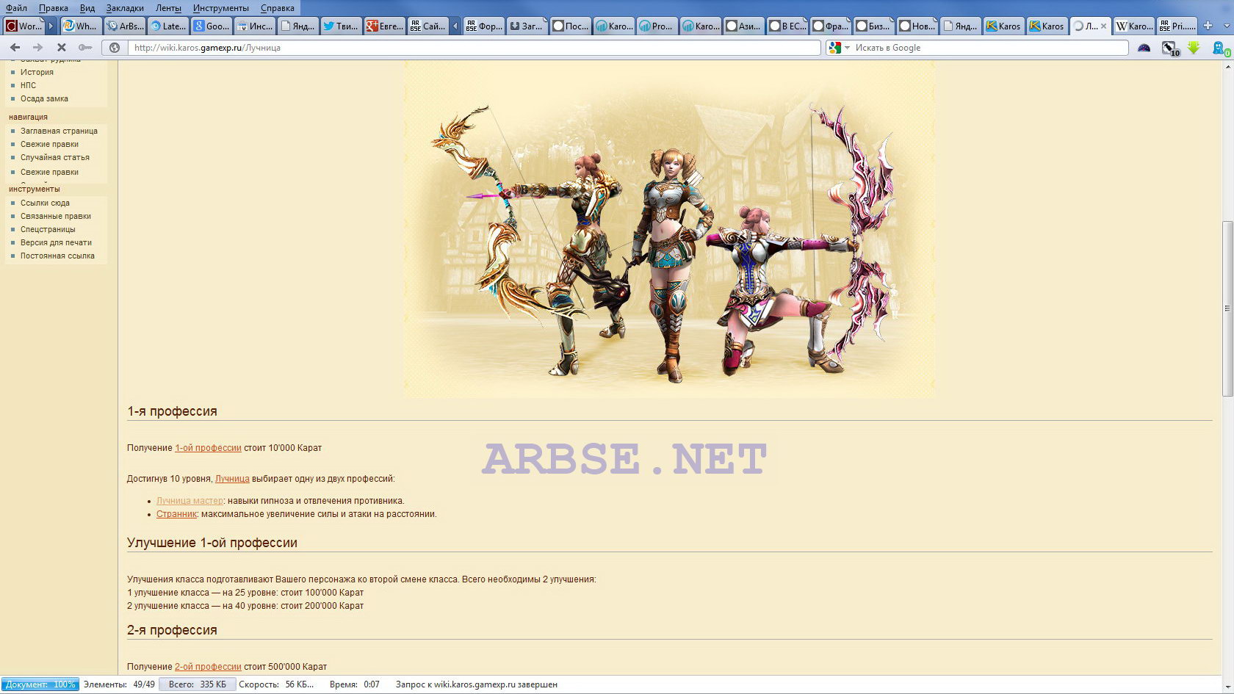Image resolution: width=1234 pixels, height=694 pixels.
Task: Close the active Л... tab
Action: point(1103,26)
